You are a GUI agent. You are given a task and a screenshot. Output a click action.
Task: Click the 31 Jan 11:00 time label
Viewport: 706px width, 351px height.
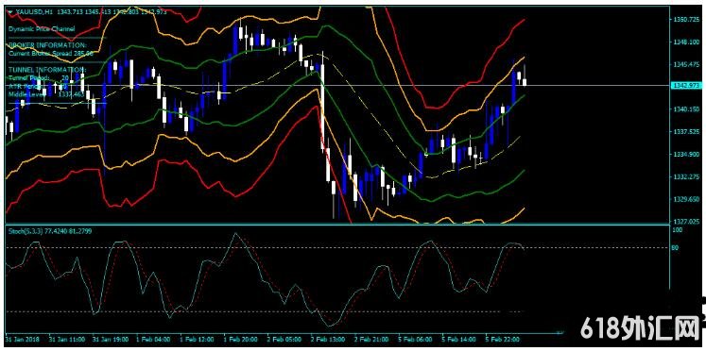tap(67, 339)
